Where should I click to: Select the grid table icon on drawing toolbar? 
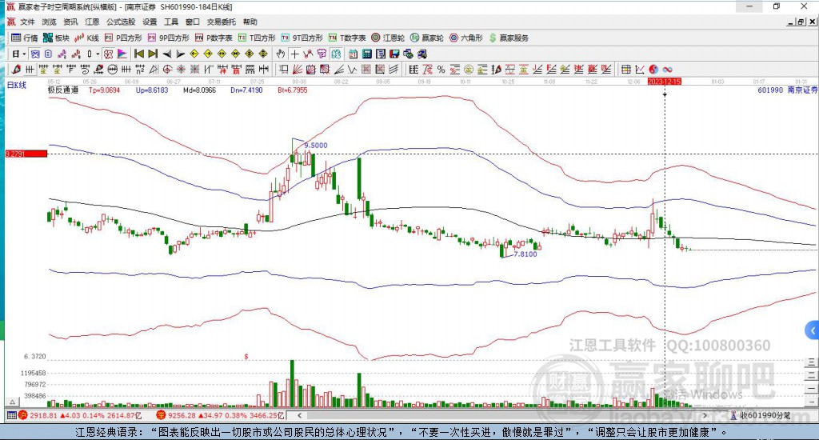click(625, 69)
